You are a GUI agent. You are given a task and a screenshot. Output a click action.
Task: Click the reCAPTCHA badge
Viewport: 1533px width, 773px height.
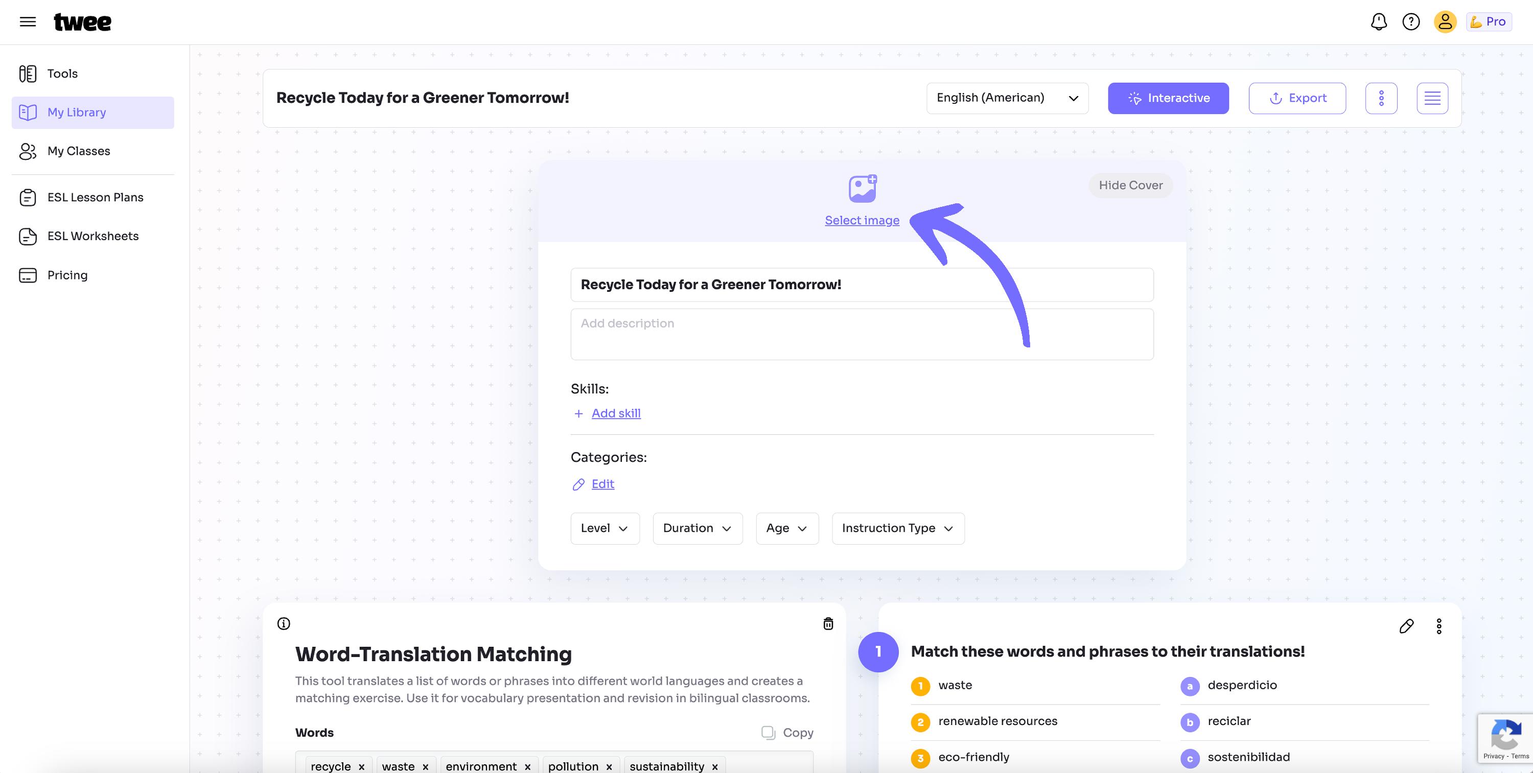1505,738
